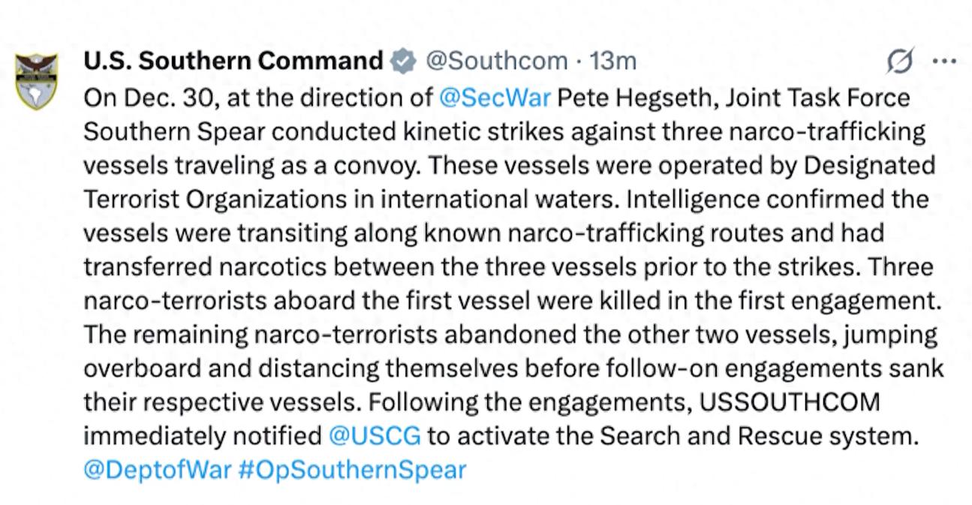
Task: Click the 13m post timestamp
Action: [x=613, y=61]
